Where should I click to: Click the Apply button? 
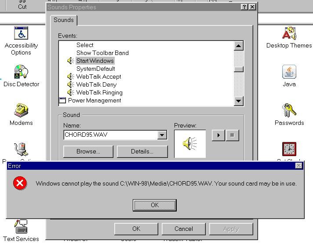tap(231, 229)
